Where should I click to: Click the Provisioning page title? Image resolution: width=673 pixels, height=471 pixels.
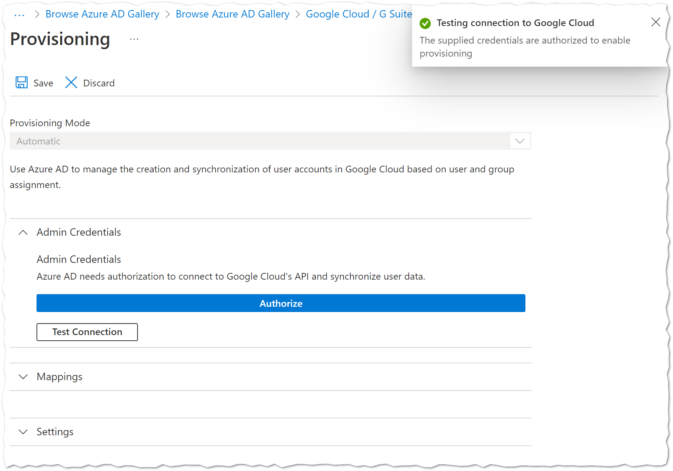(60, 39)
